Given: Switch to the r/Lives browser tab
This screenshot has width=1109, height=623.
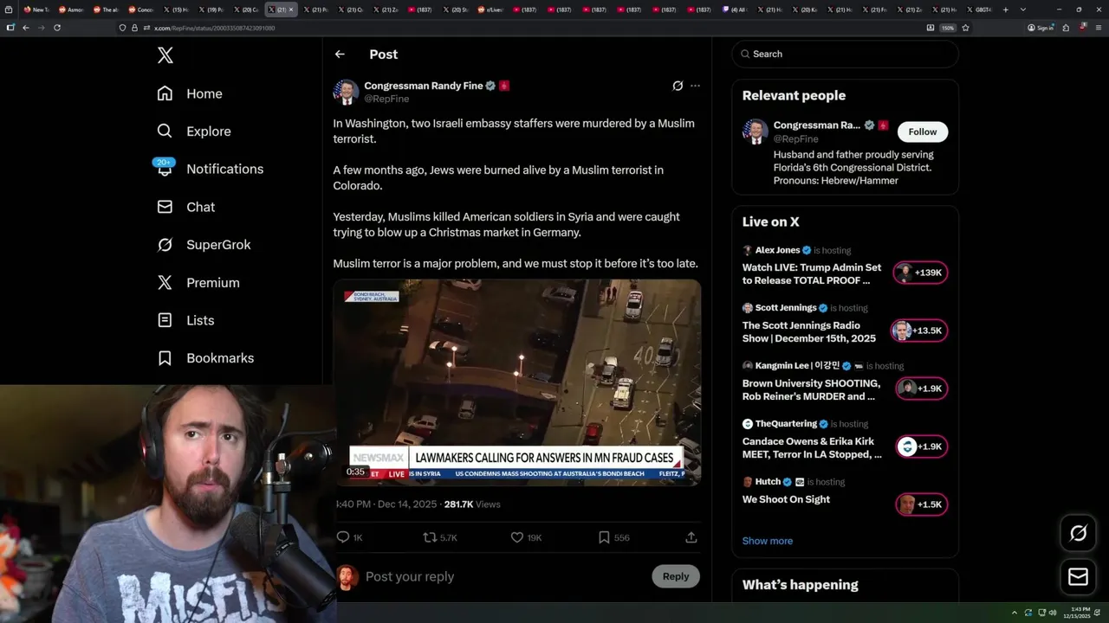Looking at the screenshot, I should (490, 10).
